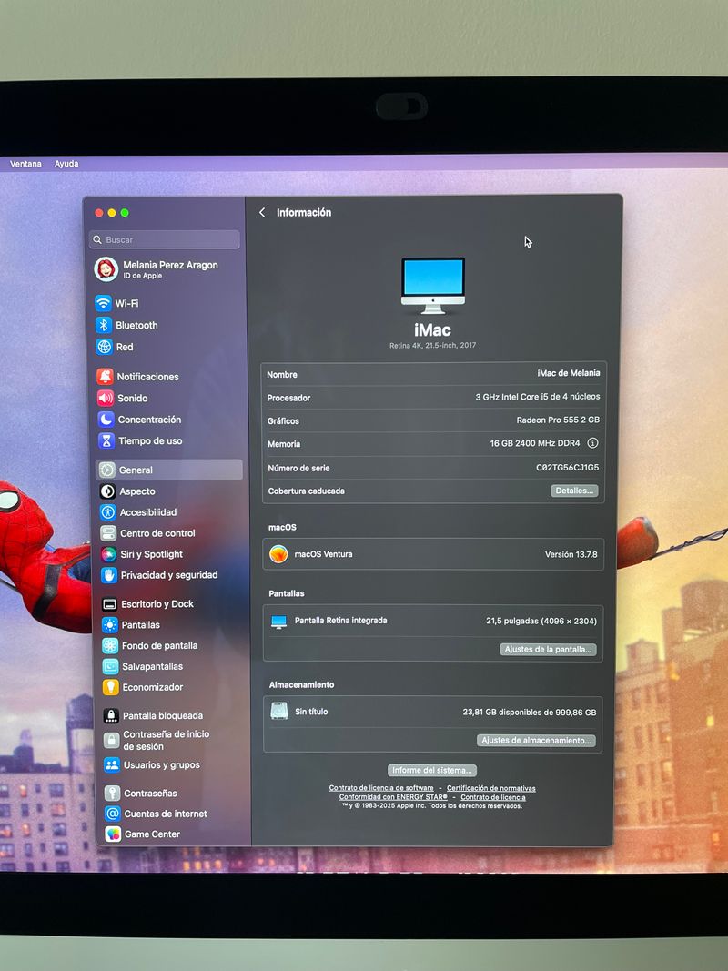Viewport: 728px width, 971px height.
Task: Open Contraseñas key icon
Action: 112,794
